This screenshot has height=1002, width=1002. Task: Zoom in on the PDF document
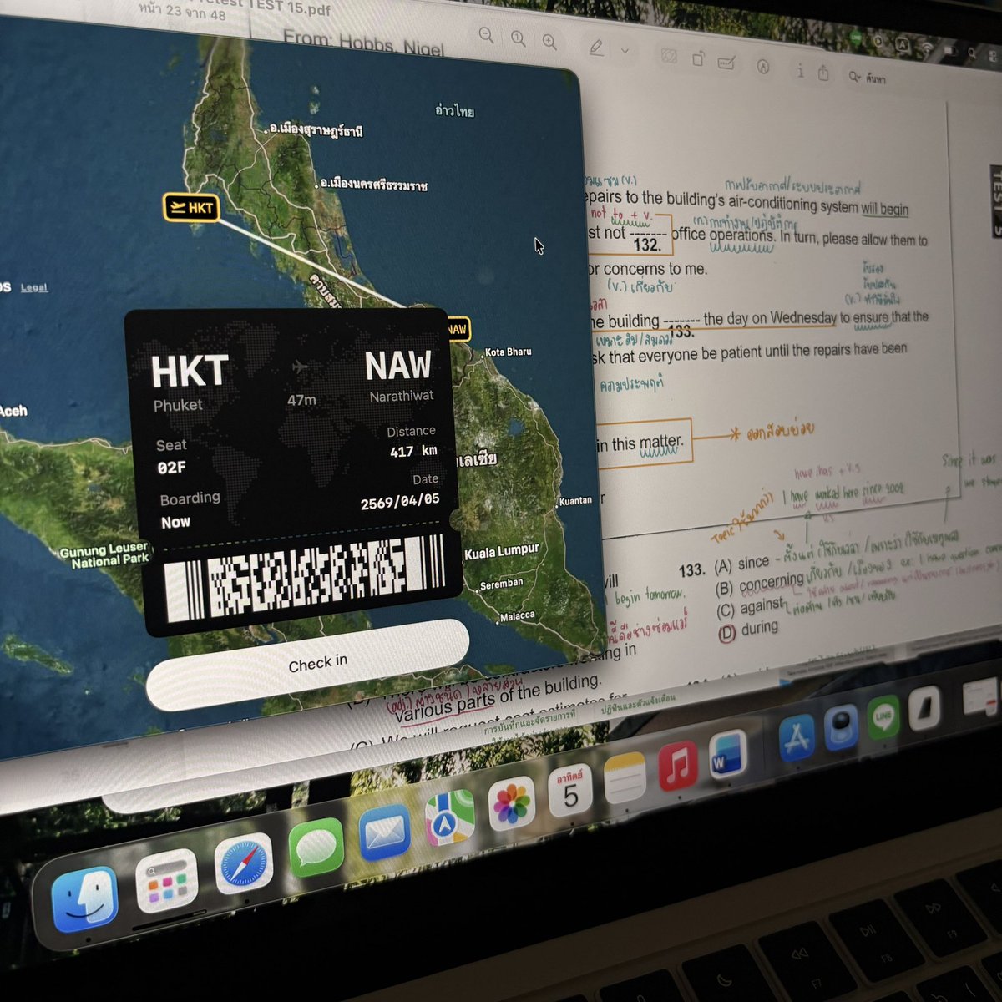[x=549, y=40]
